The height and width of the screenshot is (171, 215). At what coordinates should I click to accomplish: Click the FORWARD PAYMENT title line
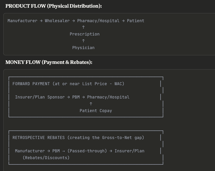click(68, 84)
